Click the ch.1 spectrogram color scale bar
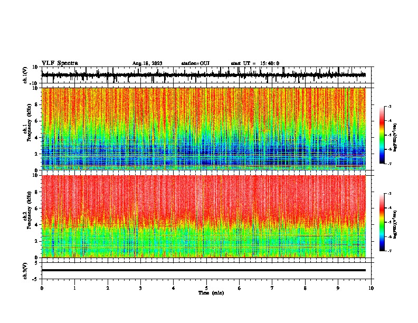 pos(382,135)
